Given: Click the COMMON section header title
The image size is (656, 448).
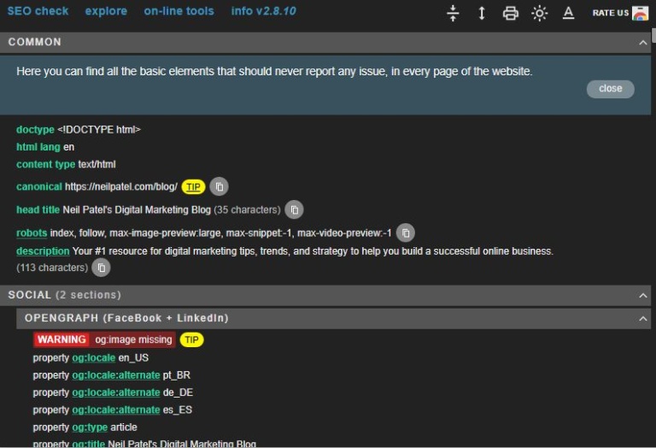Looking at the screenshot, I should (35, 42).
